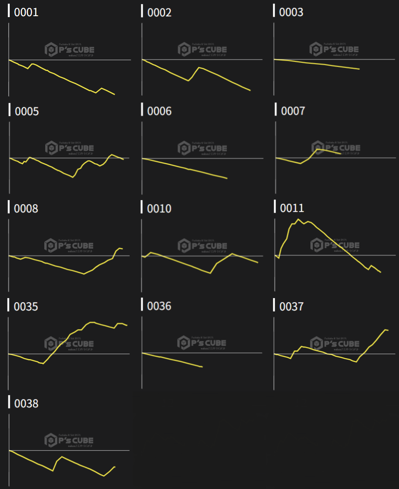The width and height of the screenshot is (399, 489).
Task: Open the machine labeled 0036
Action: 159,306
